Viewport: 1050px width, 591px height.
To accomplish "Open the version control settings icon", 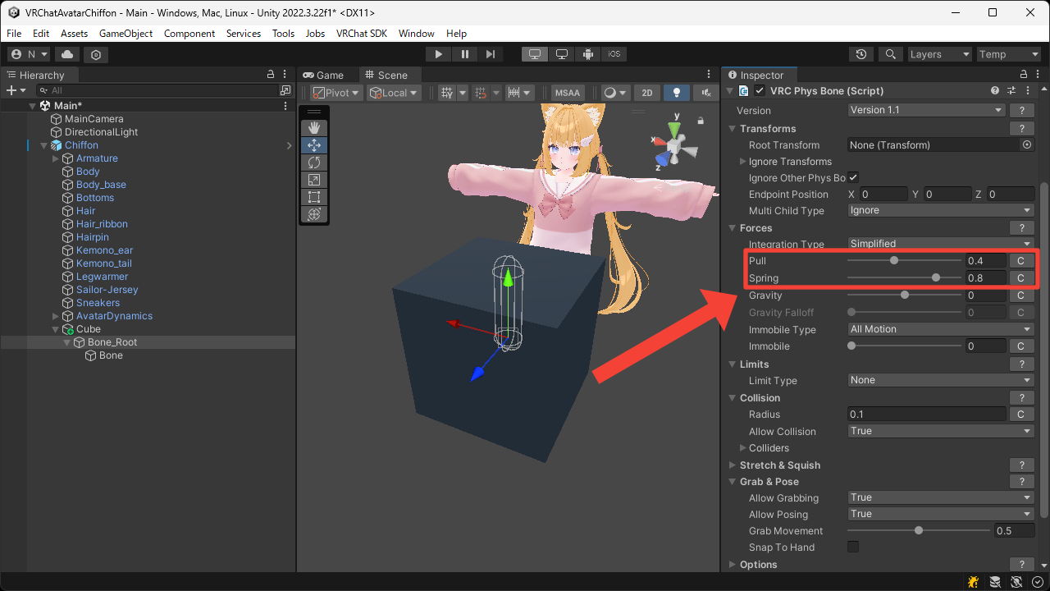I will 96,54.
